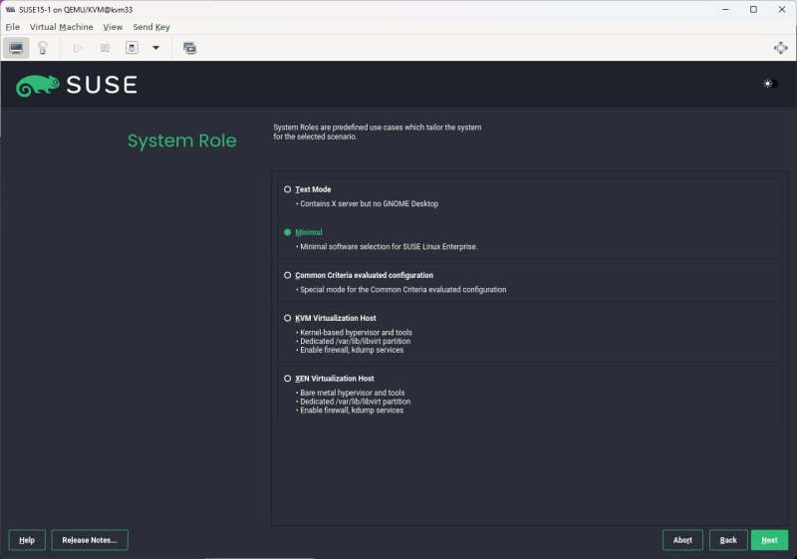Open the File menu

point(13,27)
